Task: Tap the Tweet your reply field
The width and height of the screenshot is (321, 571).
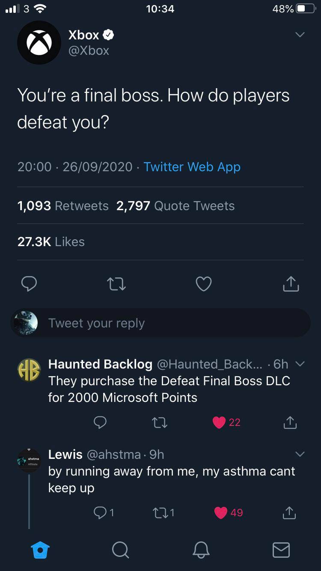Action: click(x=171, y=323)
